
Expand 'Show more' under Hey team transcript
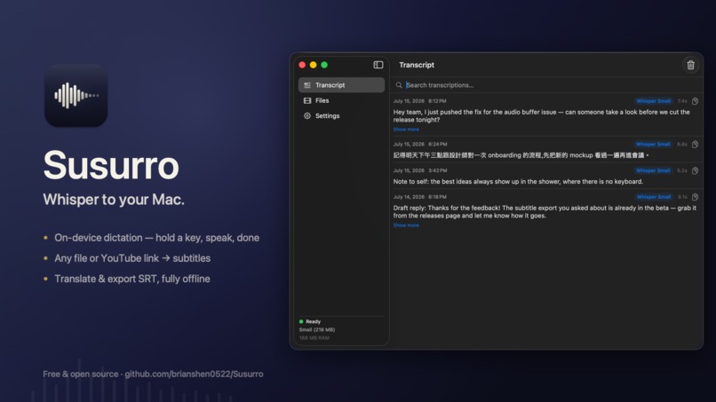(x=406, y=130)
